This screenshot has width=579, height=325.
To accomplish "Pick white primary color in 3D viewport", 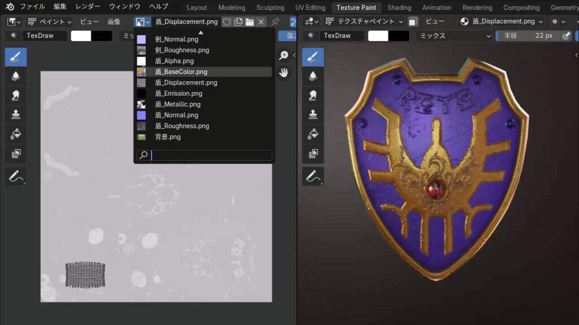I will point(378,36).
